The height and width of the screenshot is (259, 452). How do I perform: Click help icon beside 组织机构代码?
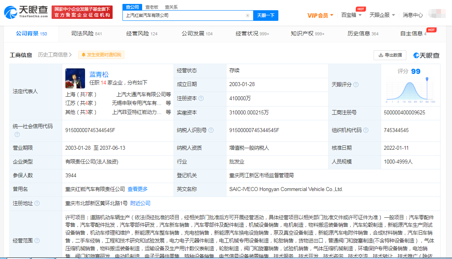pyautogui.click(x=366, y=130)
